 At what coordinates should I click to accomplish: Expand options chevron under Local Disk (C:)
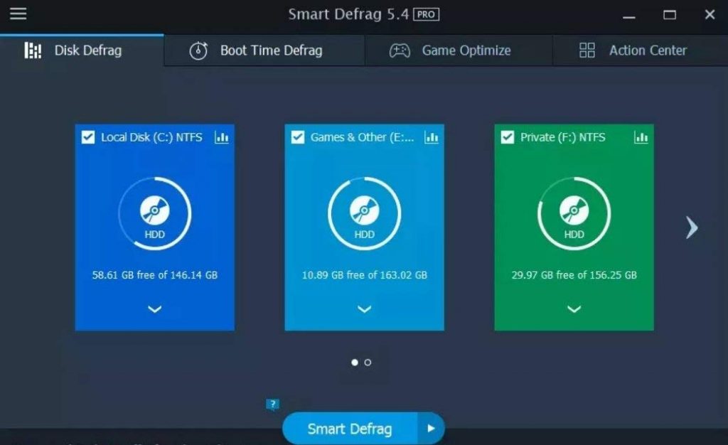154,309
